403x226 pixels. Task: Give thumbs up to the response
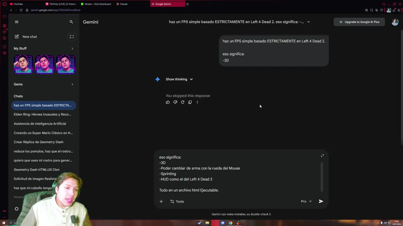click(x=168, y=102)
